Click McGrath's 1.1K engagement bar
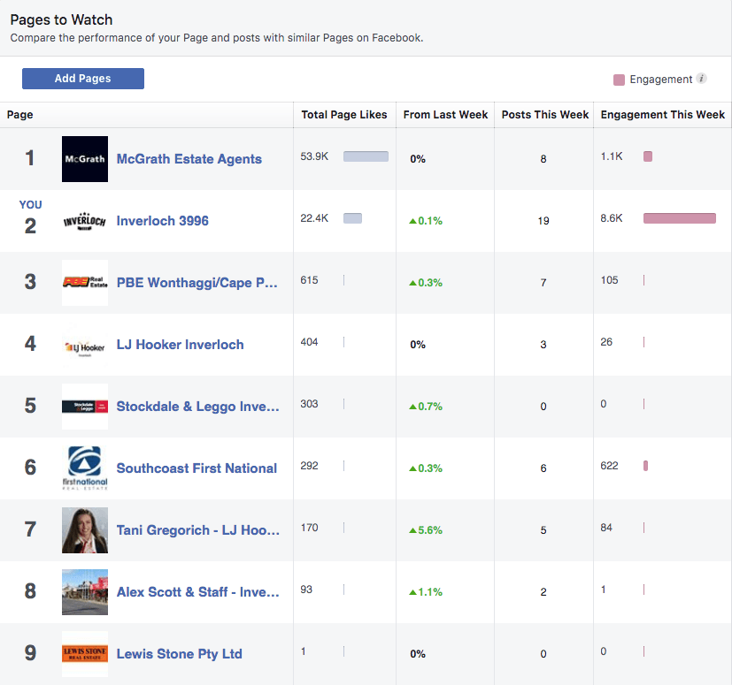The height and width of the screenshot is (685, 732). point(648,156)
